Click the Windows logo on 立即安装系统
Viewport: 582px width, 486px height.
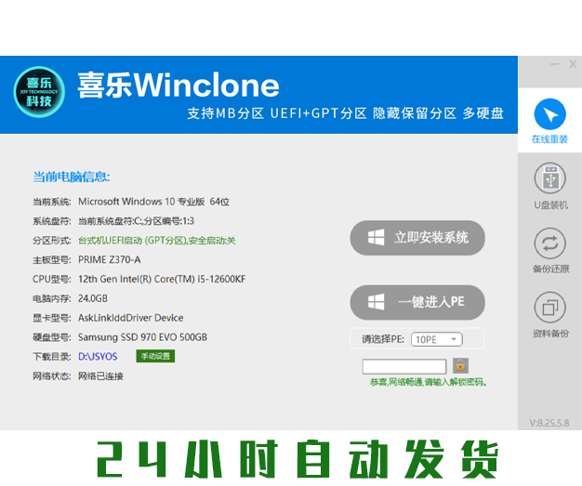pyautogui.click(x=376, y=238)
